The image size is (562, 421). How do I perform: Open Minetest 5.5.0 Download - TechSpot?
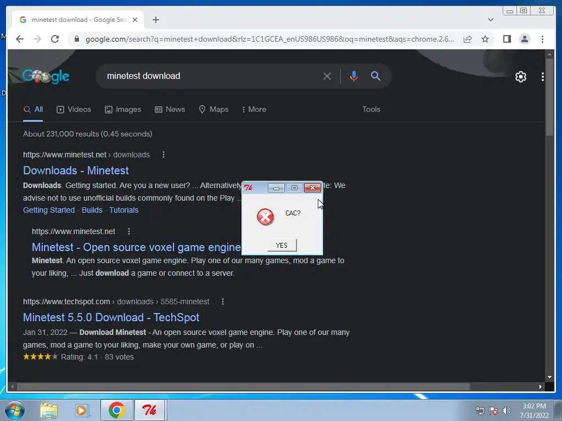pos(111,317)
